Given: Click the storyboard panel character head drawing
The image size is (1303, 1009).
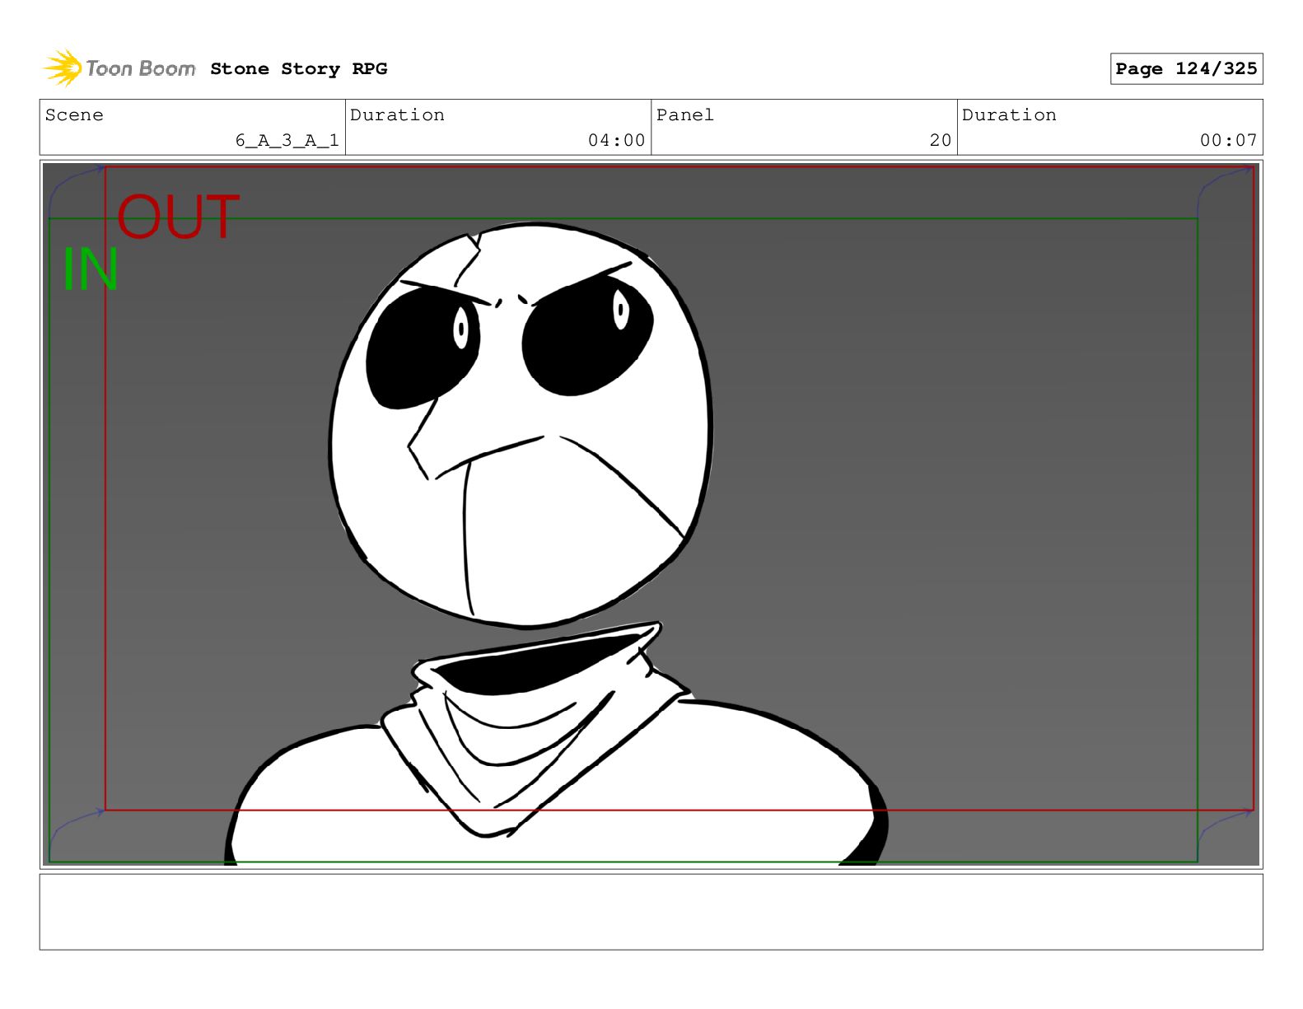Looking at the screenshot, I should tap(521, 425).
